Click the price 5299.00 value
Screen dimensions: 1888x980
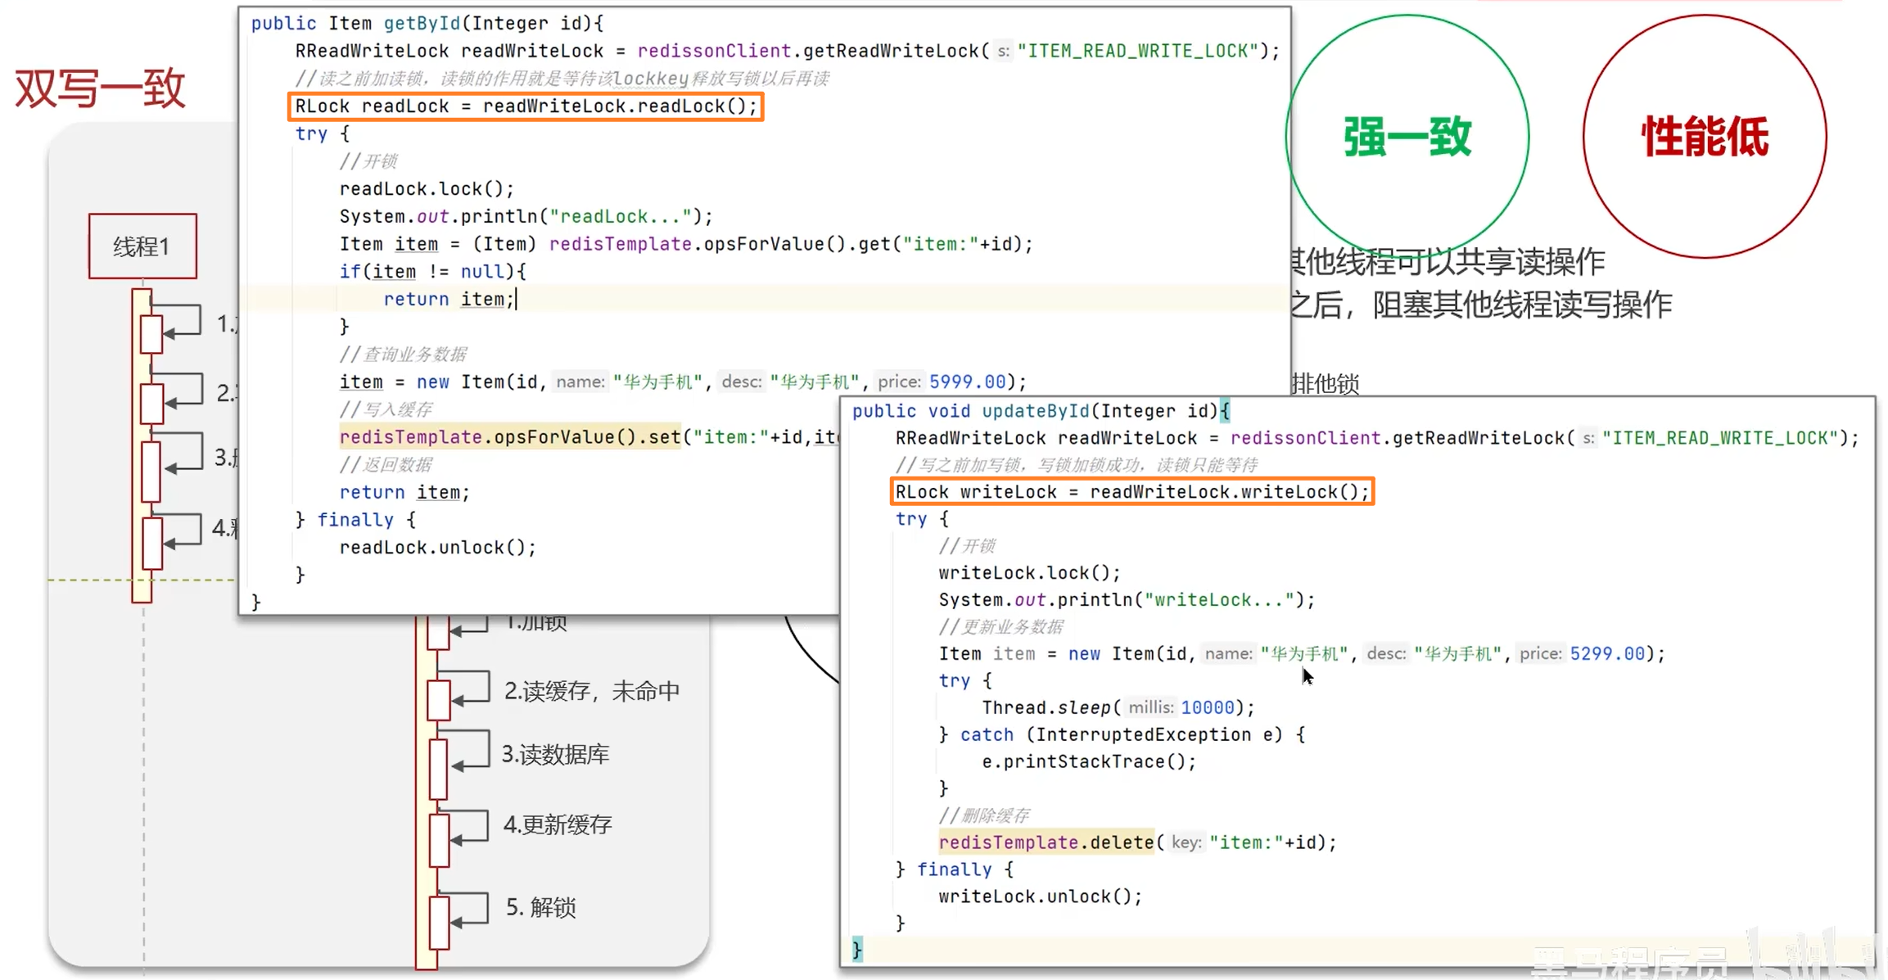(x=1606, y=653)
